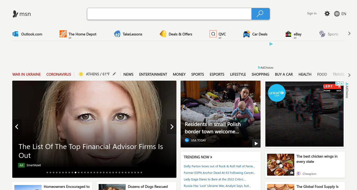This screenshot has height=190, width=357.
Task: Open the FOOD tab
Action: [x=322, y=74]
